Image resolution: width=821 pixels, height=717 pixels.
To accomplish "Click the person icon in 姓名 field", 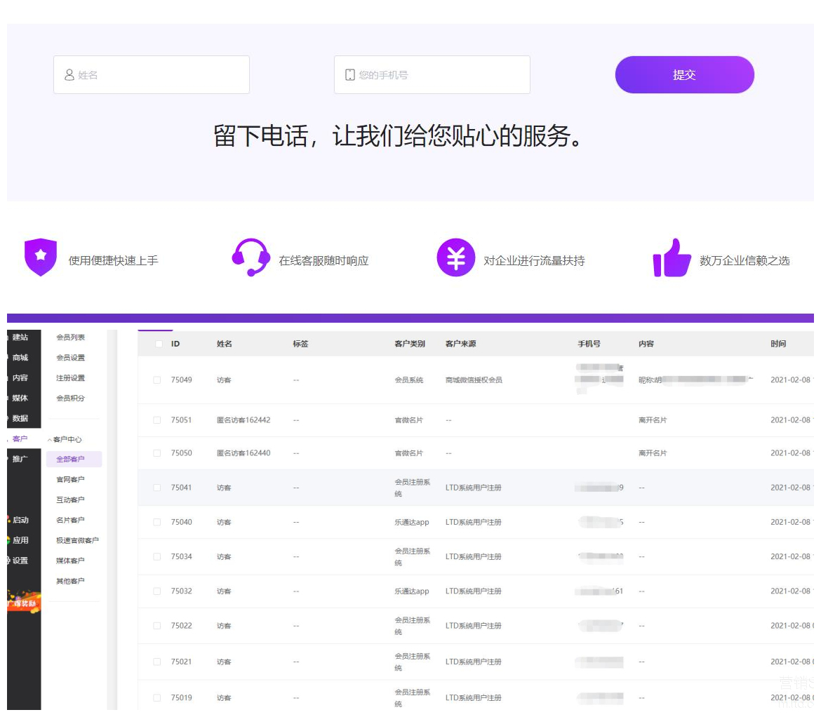I will (69, 75).
